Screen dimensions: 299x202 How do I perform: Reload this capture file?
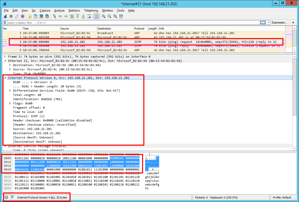(x=47, y=16)
